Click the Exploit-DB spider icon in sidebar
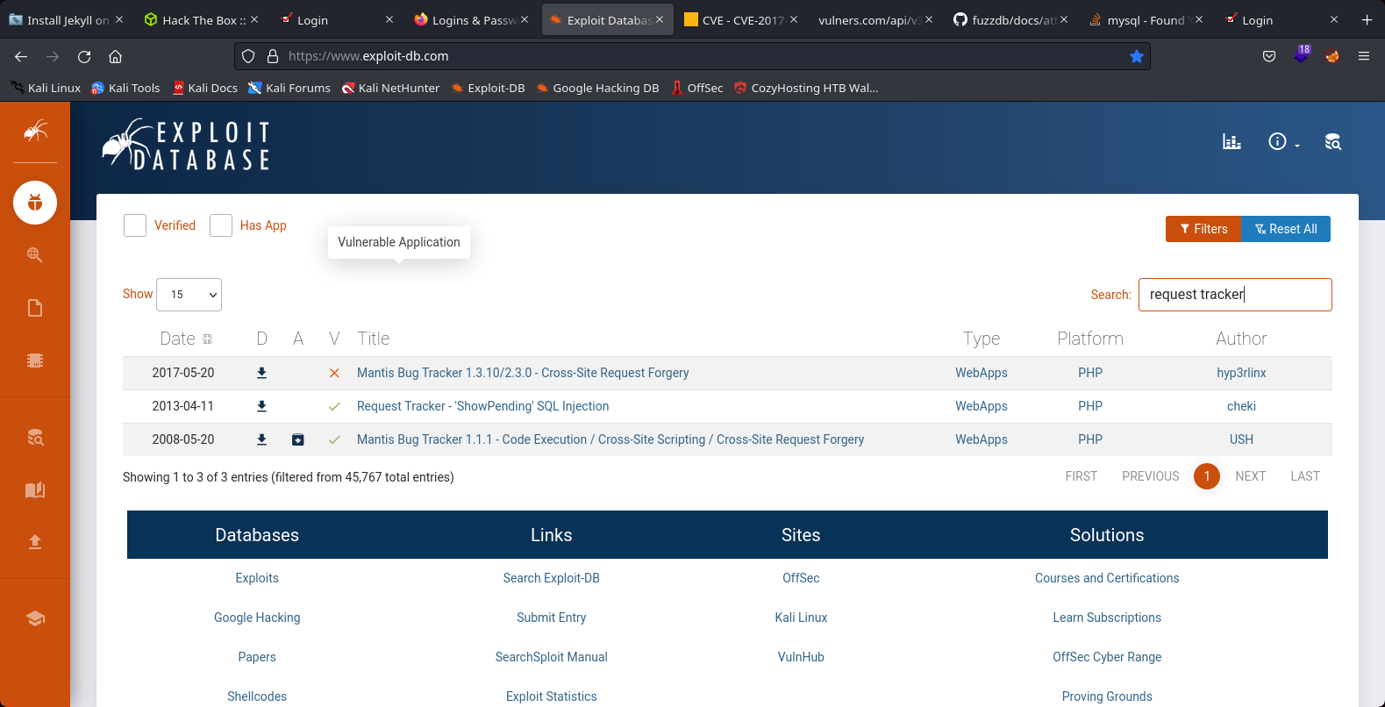The width and height of the screenshot is (1385, 707). [35, 132]
